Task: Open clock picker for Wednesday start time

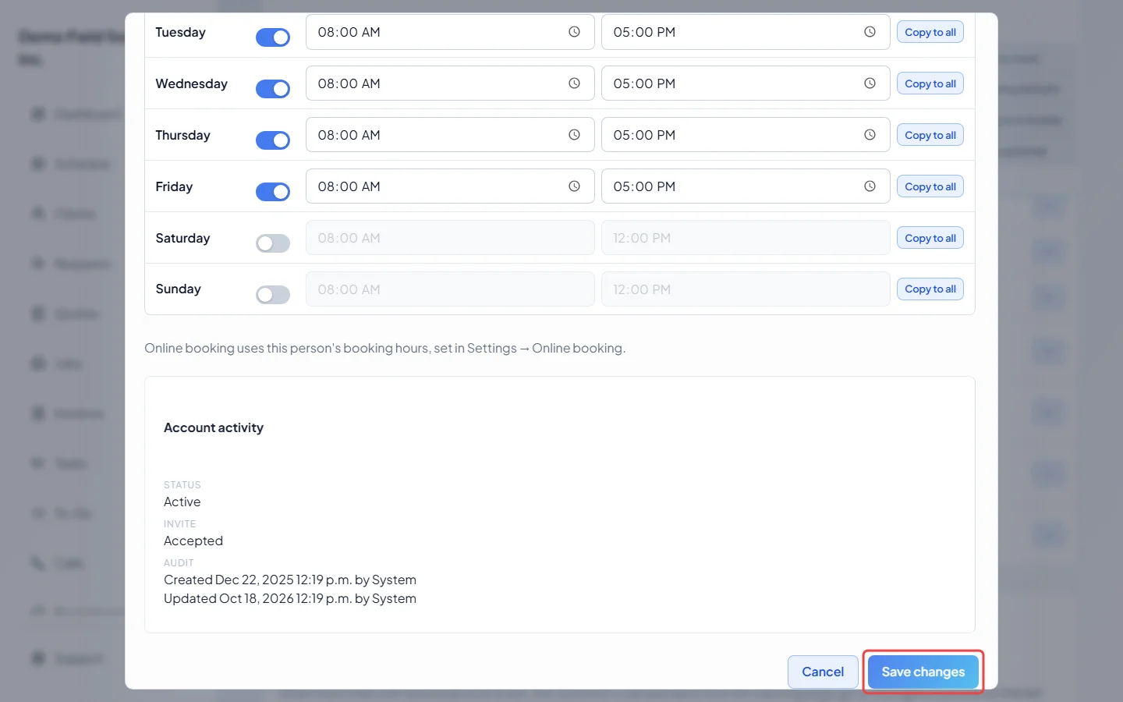Action: tap(574, 83)
